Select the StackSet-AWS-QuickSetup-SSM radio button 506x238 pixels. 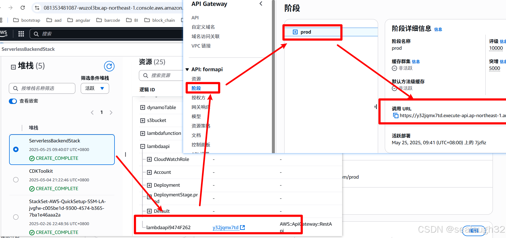[x=16, y=217]
